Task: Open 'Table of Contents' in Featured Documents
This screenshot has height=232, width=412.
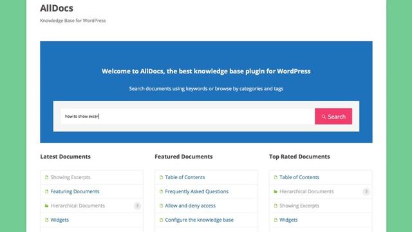Action: (185, 177)
